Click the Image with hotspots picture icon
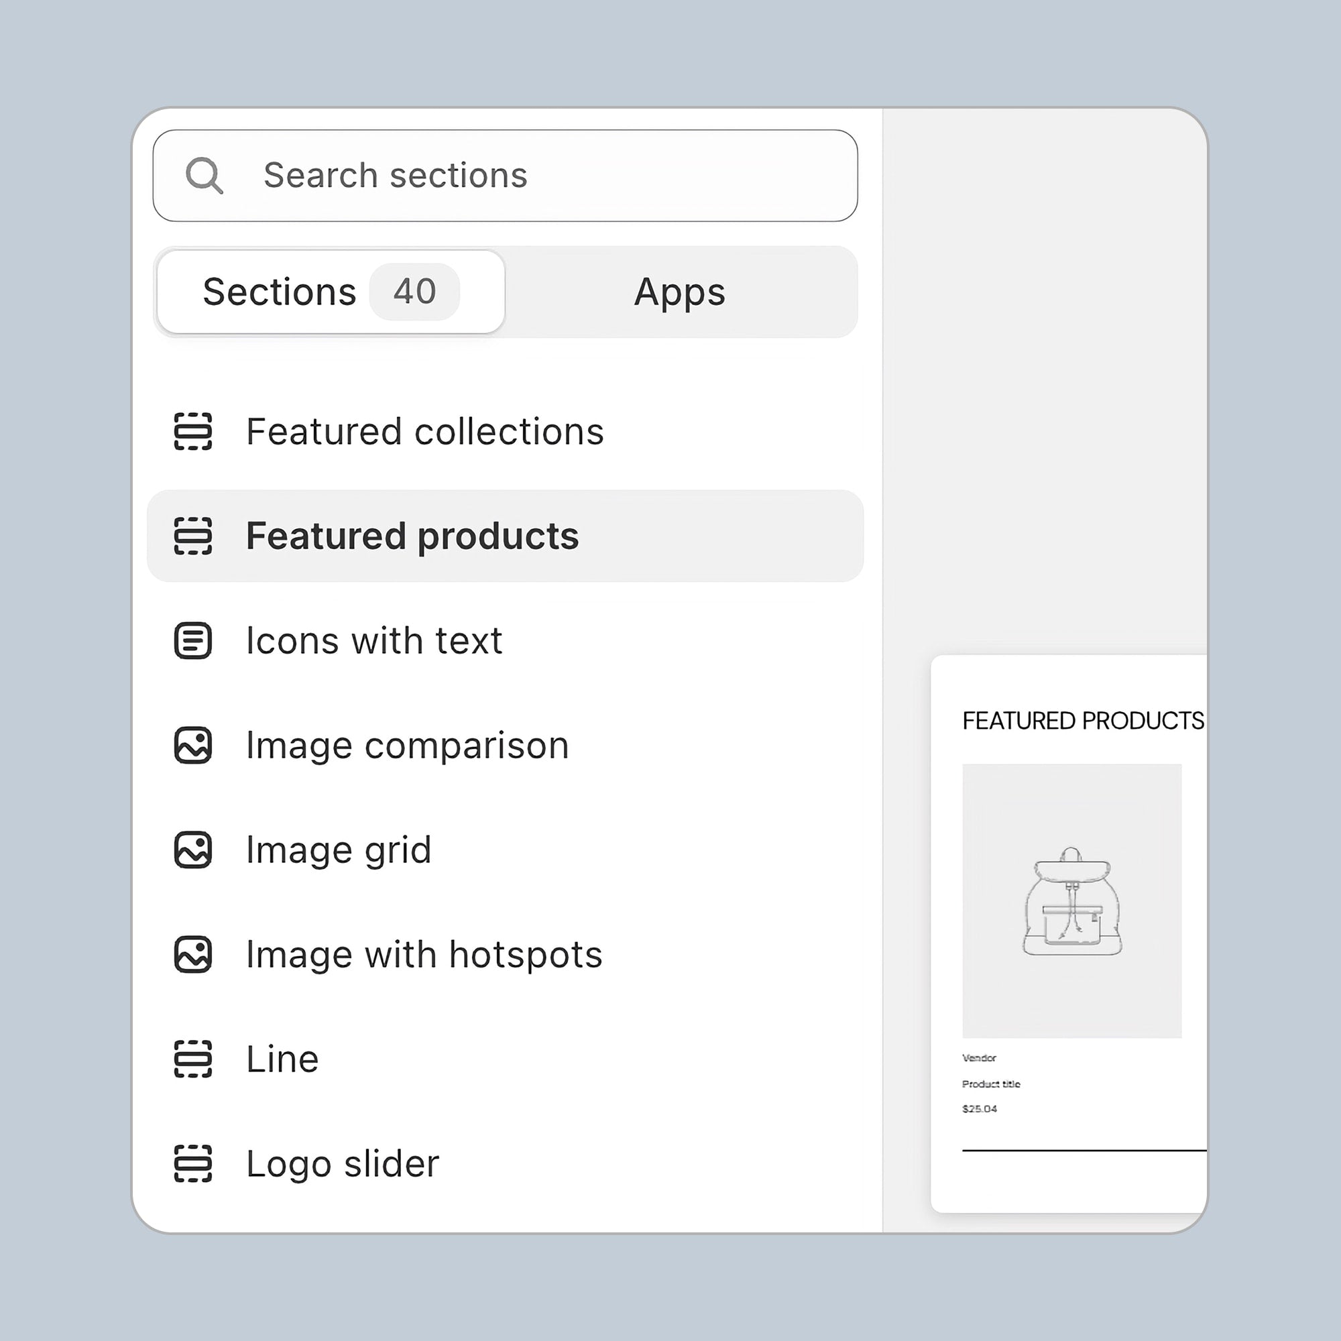 pos(193,954)
